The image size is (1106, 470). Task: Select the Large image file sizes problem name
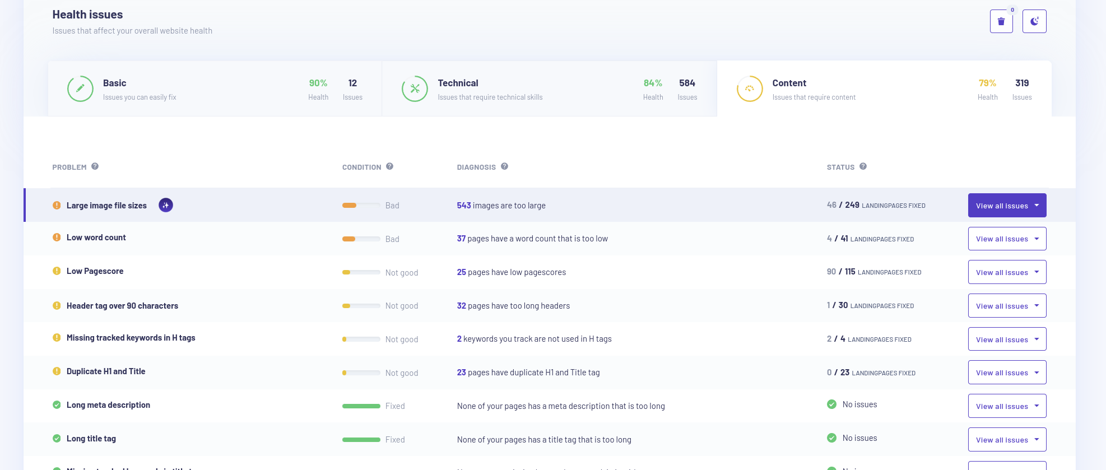point(106,206)
